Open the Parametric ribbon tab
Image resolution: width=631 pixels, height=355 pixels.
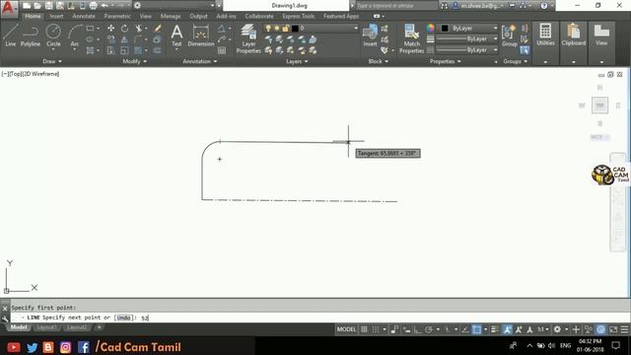[117, 16]
